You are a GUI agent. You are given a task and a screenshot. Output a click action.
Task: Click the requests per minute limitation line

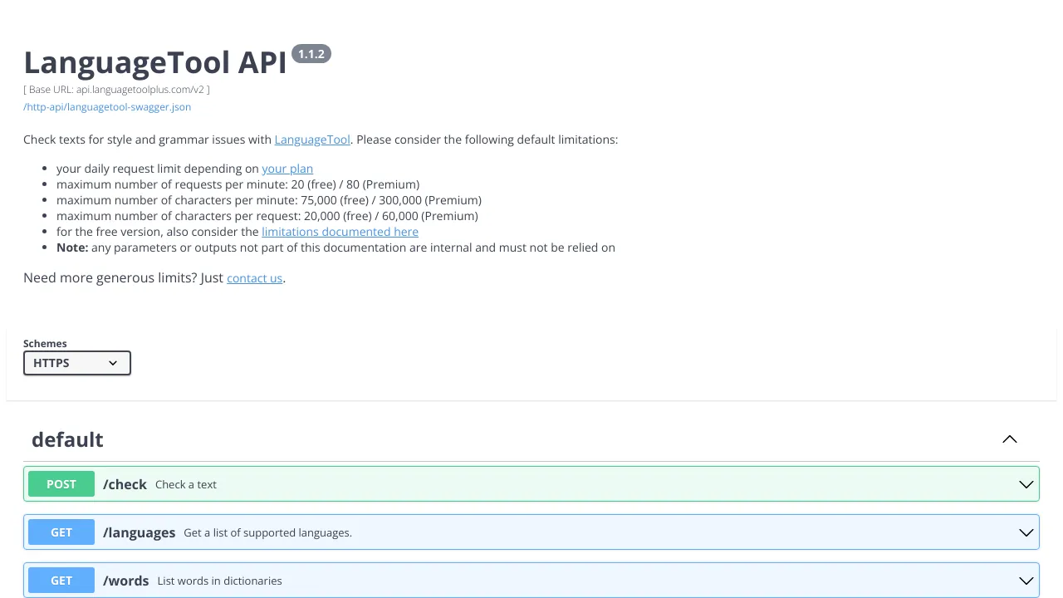point(238,184)
